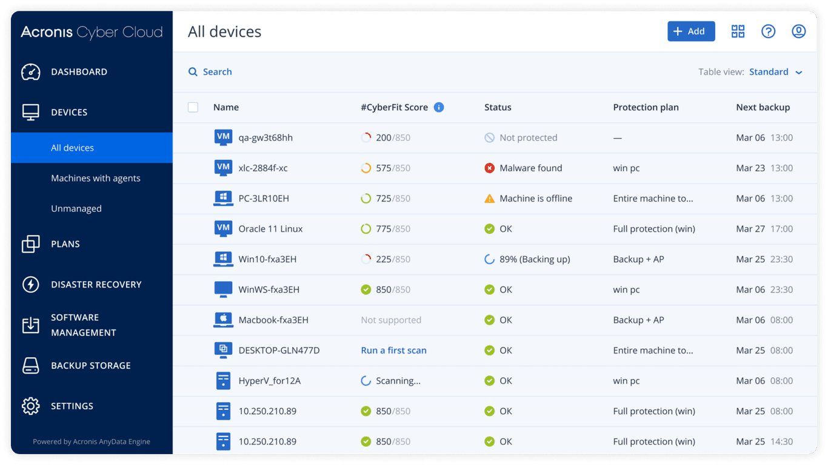
Task: Click the help question mark icon
Action: [768, 31]
